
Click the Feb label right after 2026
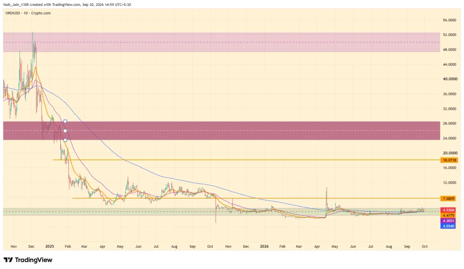click(x=282, y=246)
